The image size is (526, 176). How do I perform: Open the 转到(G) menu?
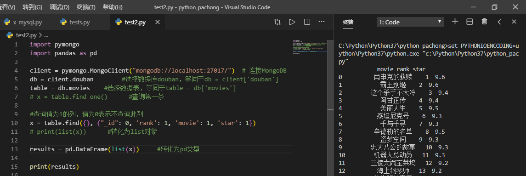coord(32,7)
